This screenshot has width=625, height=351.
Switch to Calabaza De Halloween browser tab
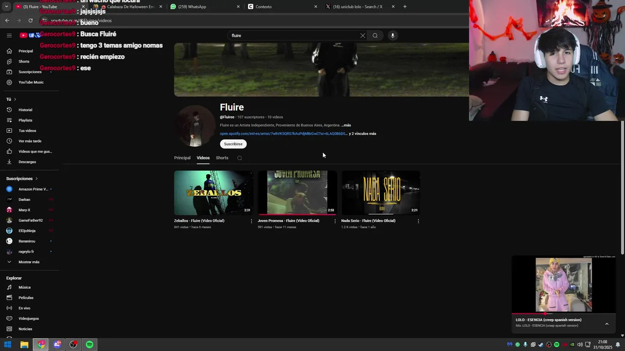pos(127,7)
